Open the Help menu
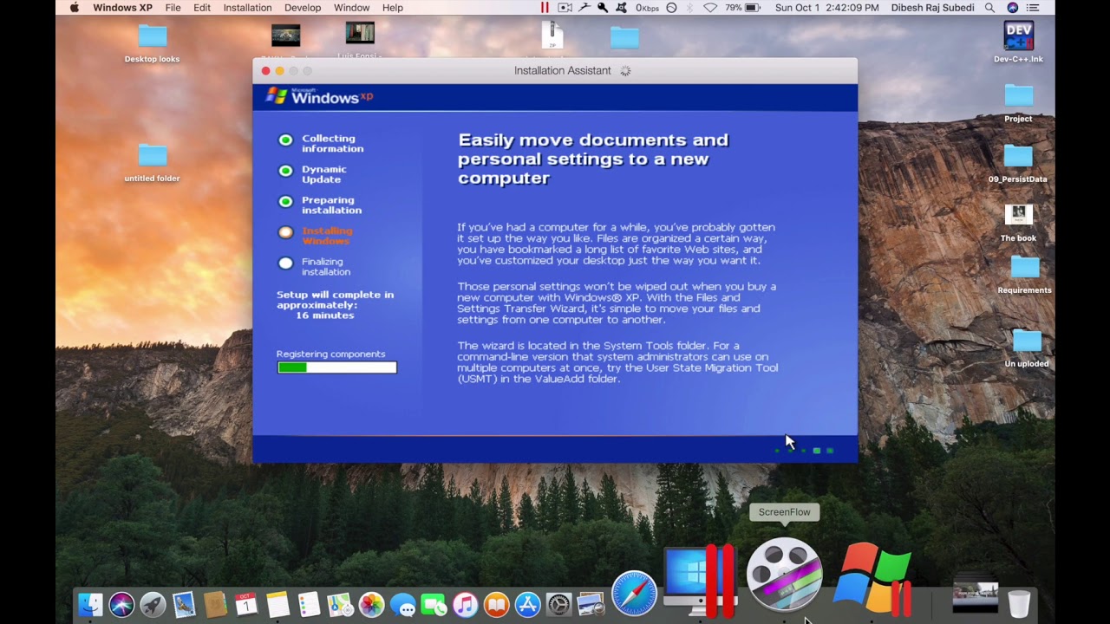The image size is (1110, 624). coord(393,8)
